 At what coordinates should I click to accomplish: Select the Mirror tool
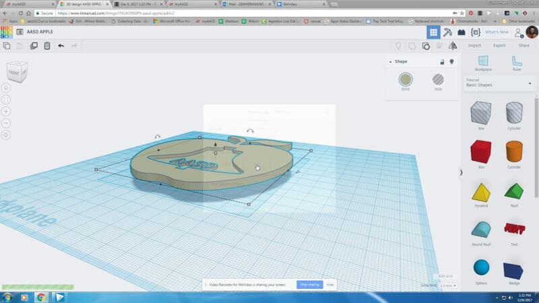point(453,46)
